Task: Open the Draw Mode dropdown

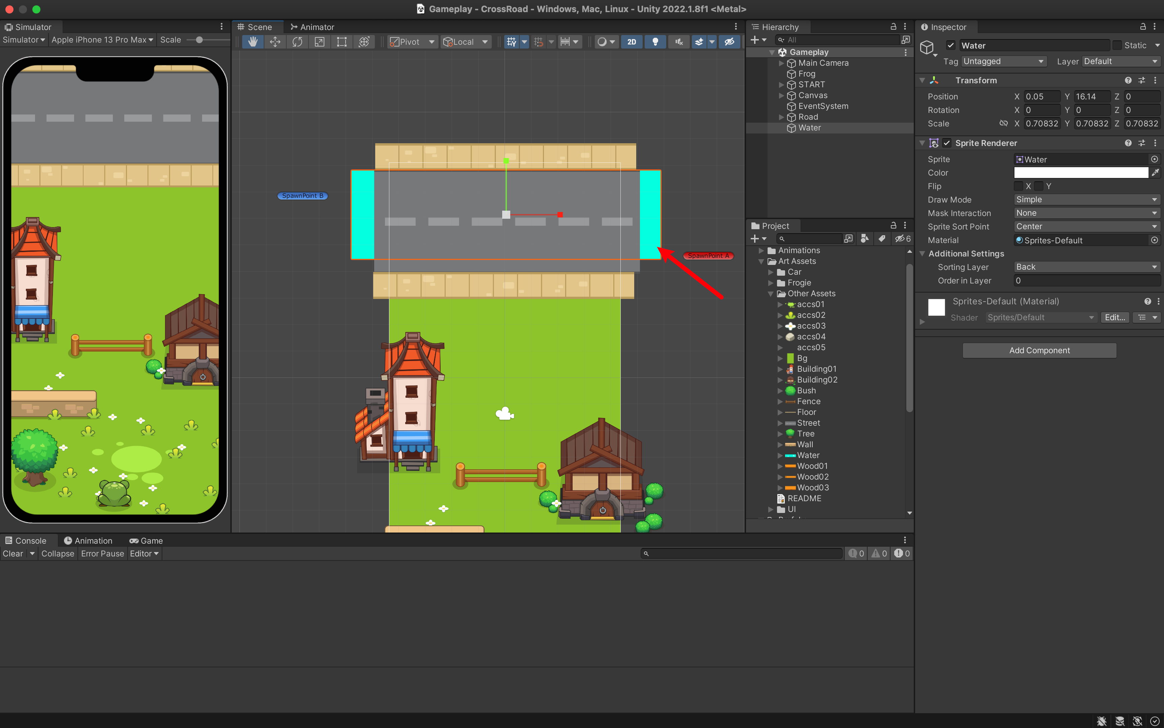Action: [x=1087, y=199]
